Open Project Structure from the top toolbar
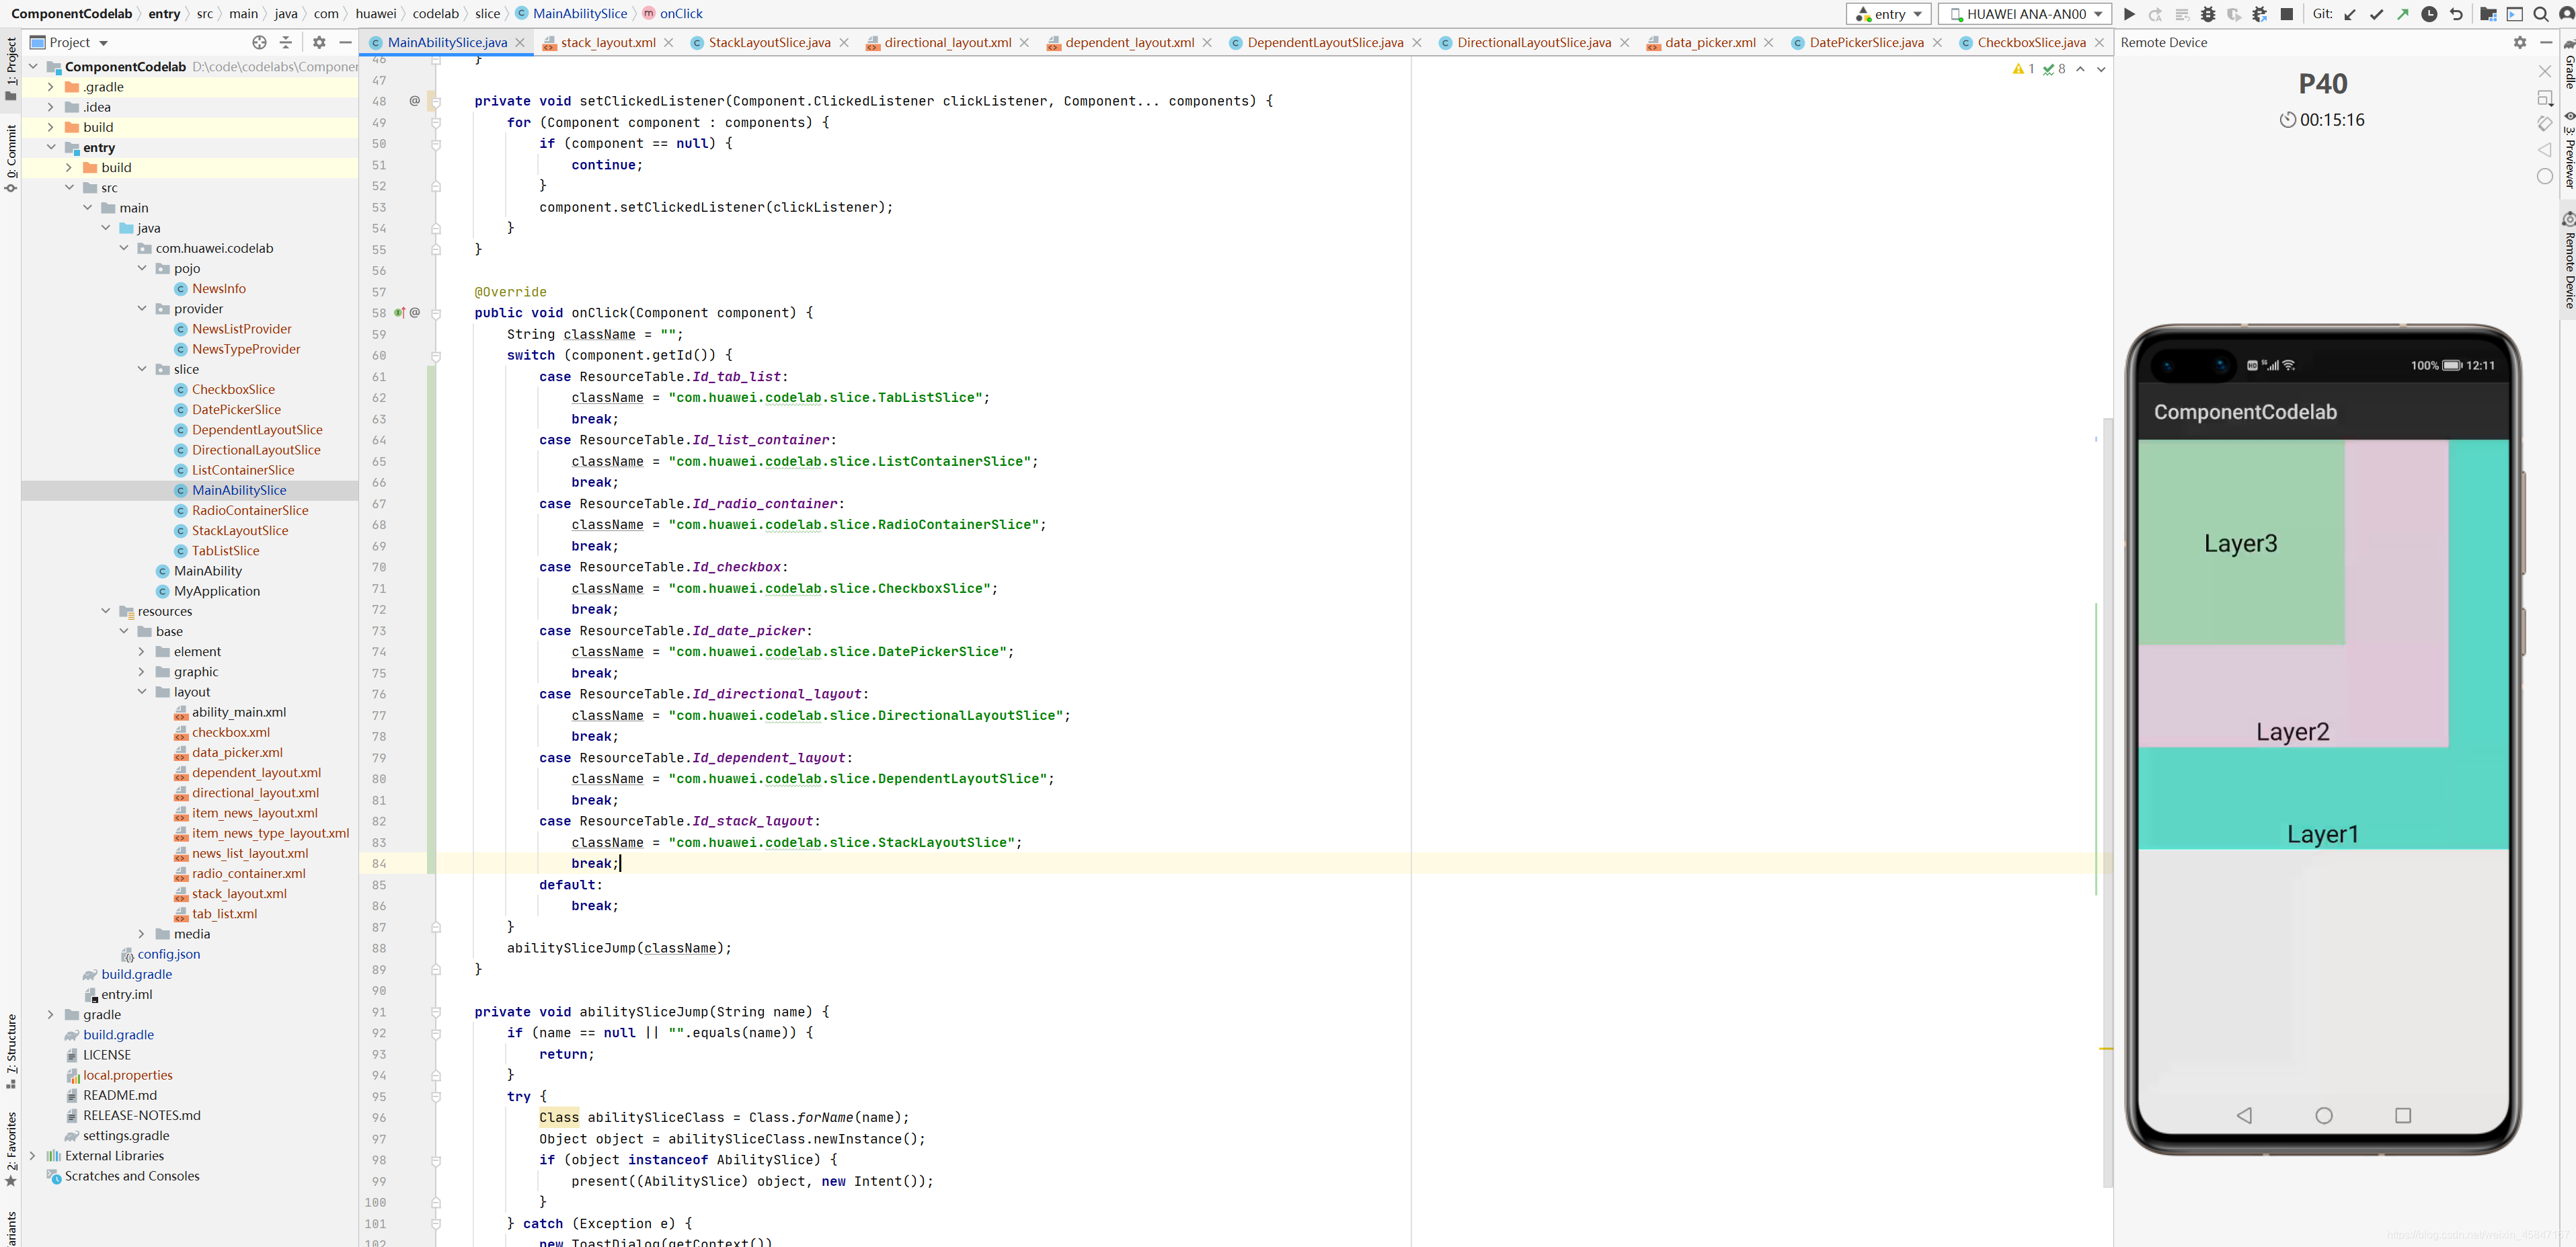 2489,14
